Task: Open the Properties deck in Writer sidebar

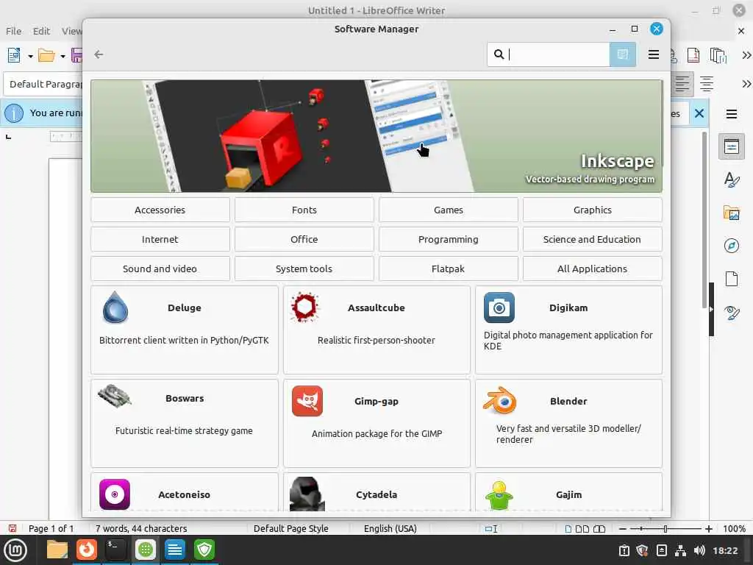Action: [732, 146]
